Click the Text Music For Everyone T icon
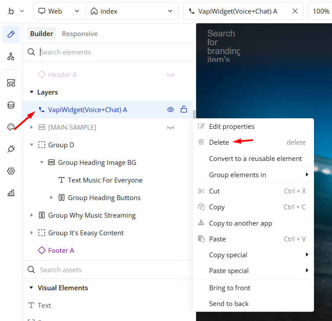332x321 pixels. [x=62, y=180]
